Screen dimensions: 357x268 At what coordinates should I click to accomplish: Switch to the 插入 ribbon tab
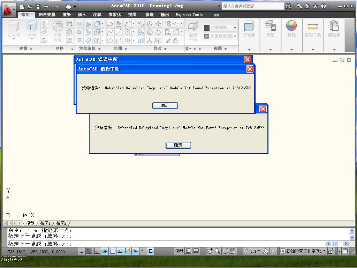pos(82,15)
